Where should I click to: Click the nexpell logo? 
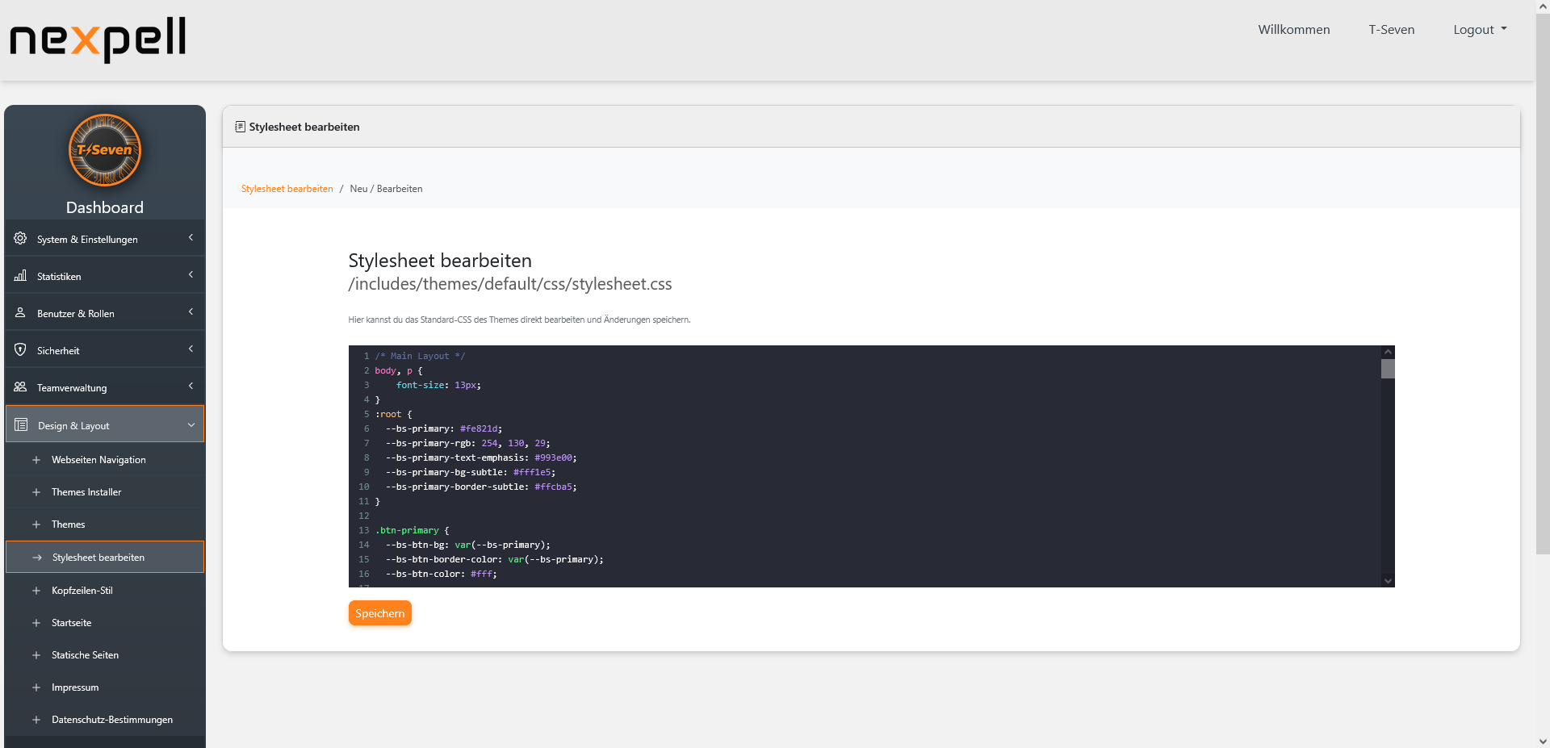(97, 39)
